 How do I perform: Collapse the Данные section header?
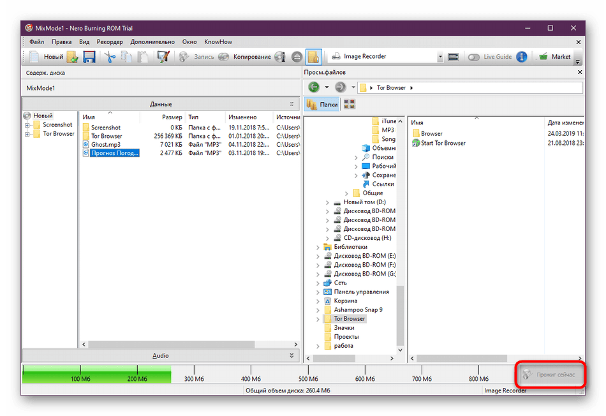tap(160, 104)
